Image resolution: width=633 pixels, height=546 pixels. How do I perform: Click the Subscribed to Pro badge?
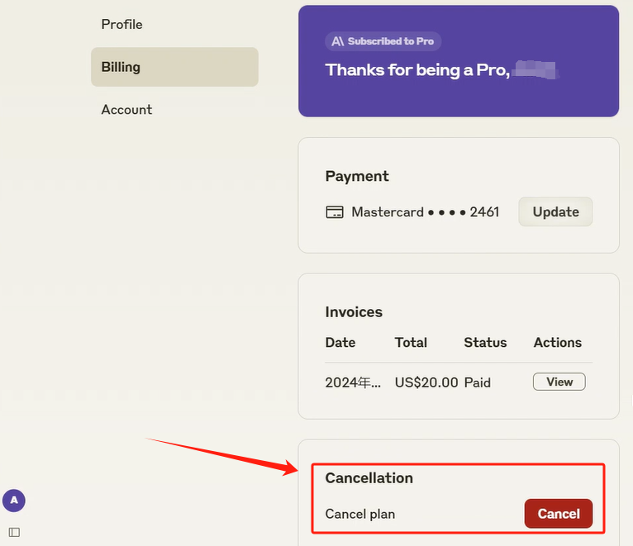click(383, 41)
